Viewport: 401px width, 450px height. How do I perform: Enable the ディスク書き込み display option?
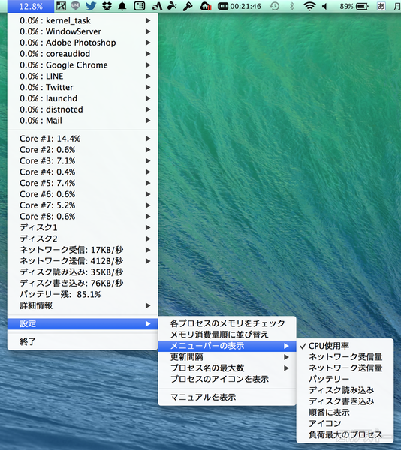tap(345, 401)
